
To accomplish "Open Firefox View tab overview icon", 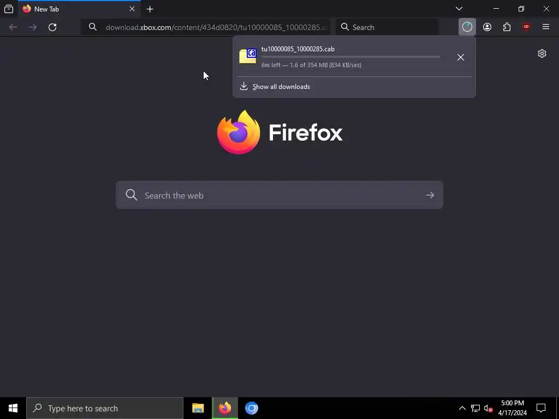I will [x=9, y=9].
